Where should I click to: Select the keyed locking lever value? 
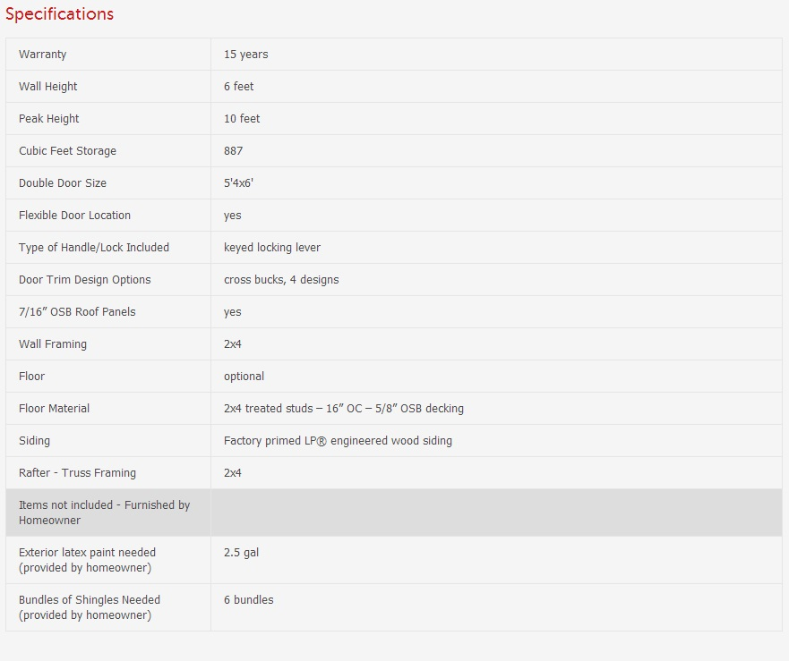pos(272,248)
